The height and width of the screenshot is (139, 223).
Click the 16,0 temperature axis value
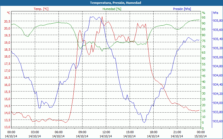[x=7, y=85]
